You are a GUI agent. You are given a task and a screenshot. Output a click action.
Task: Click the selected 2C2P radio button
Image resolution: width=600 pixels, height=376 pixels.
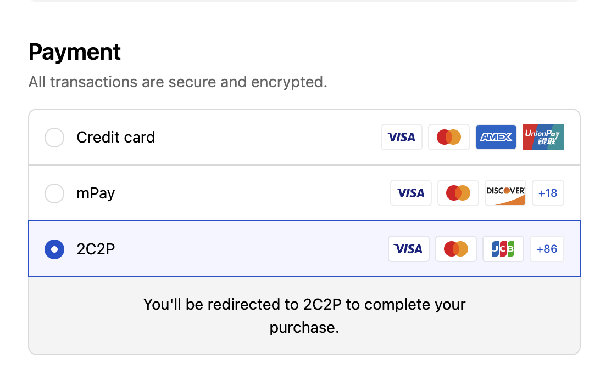pos(54,249)
